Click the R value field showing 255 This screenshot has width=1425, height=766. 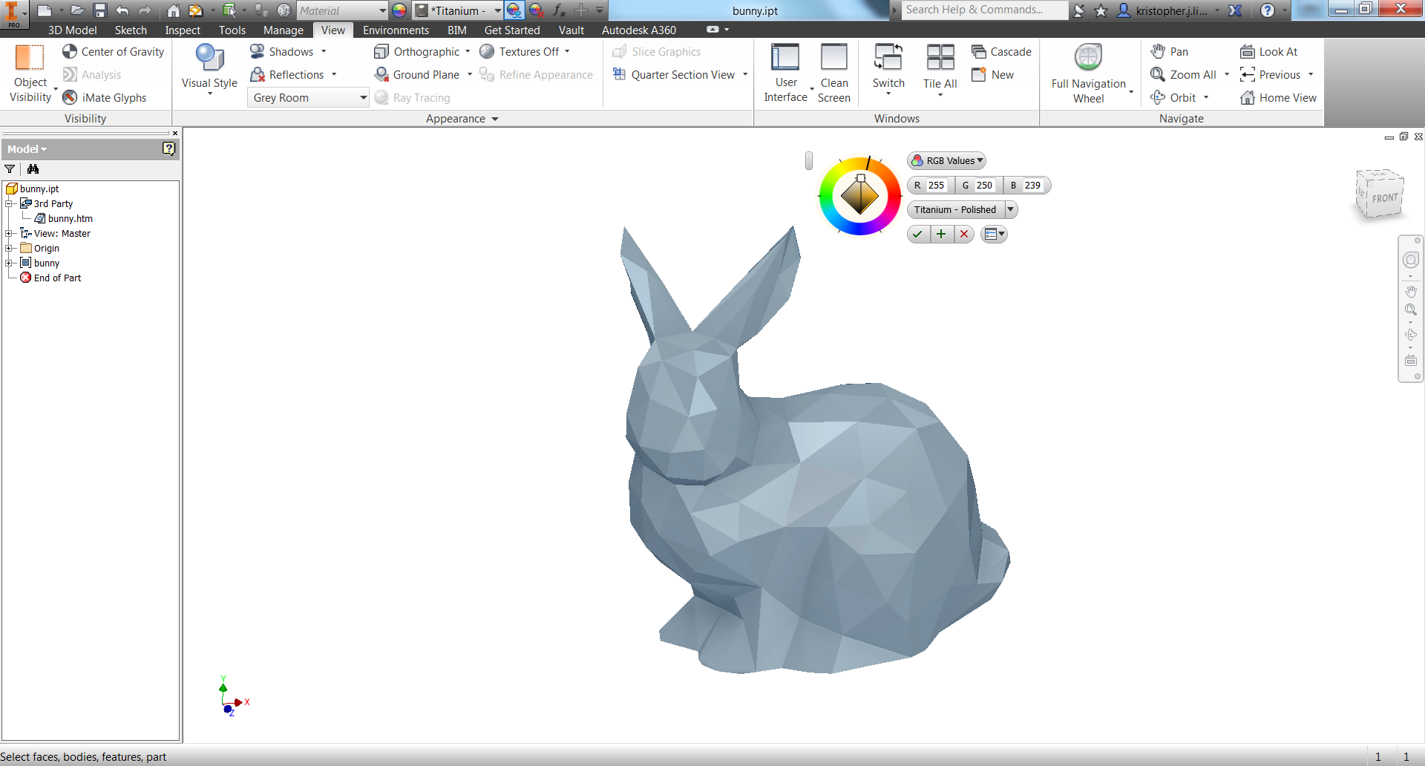click(x=937, y=186)
